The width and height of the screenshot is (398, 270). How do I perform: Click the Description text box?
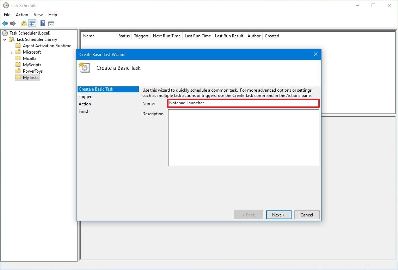click(243, 137)
